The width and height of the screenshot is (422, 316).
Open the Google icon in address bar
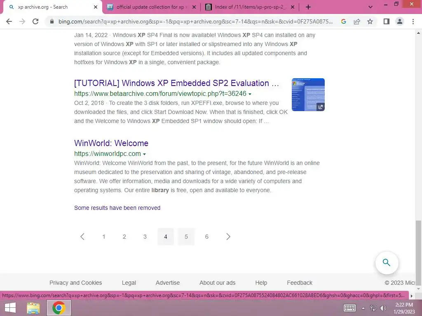point(343,21)
